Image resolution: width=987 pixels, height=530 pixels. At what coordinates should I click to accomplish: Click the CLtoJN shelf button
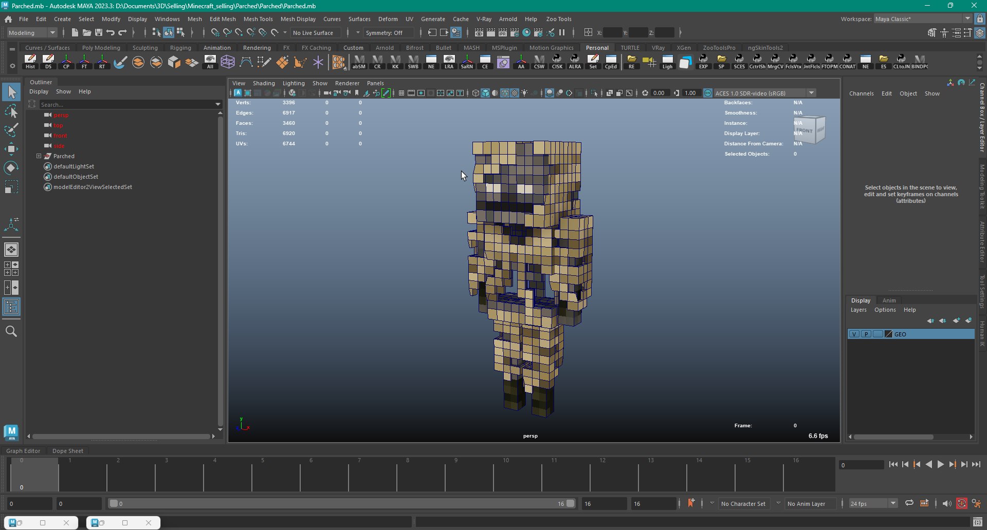coord(901,62)
